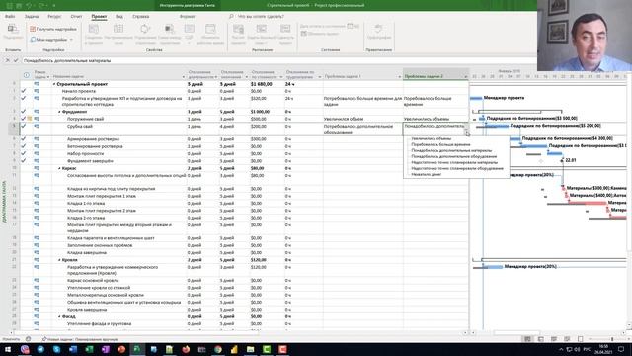
Task: Collapse the Кровля summary task
Action: pos(59,260)
